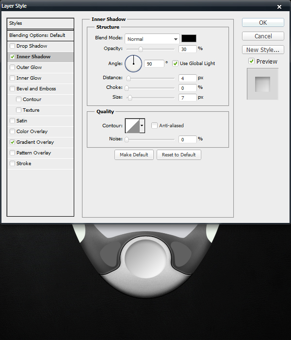Click the New Style... button
Viewport: 291px width, 340px height.
point(263,50)
